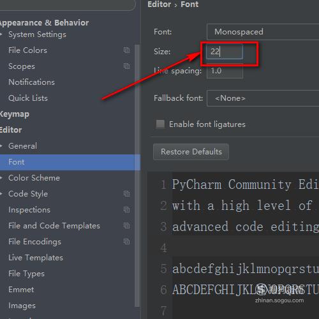Click project-level icon beside File and Code Templates
This screenshot has height=319, width=319.
click(x=126, y=226)
